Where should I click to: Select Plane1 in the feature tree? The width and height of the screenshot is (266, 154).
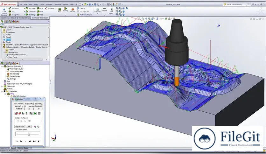click(8, 35)
